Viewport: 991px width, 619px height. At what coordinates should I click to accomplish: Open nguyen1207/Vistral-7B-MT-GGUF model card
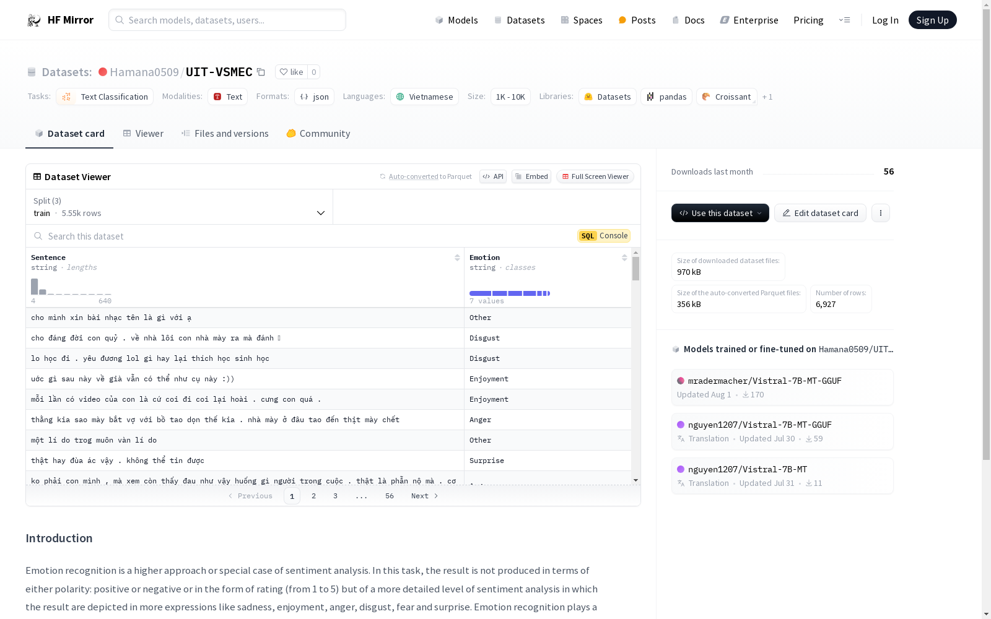(782, 431)
